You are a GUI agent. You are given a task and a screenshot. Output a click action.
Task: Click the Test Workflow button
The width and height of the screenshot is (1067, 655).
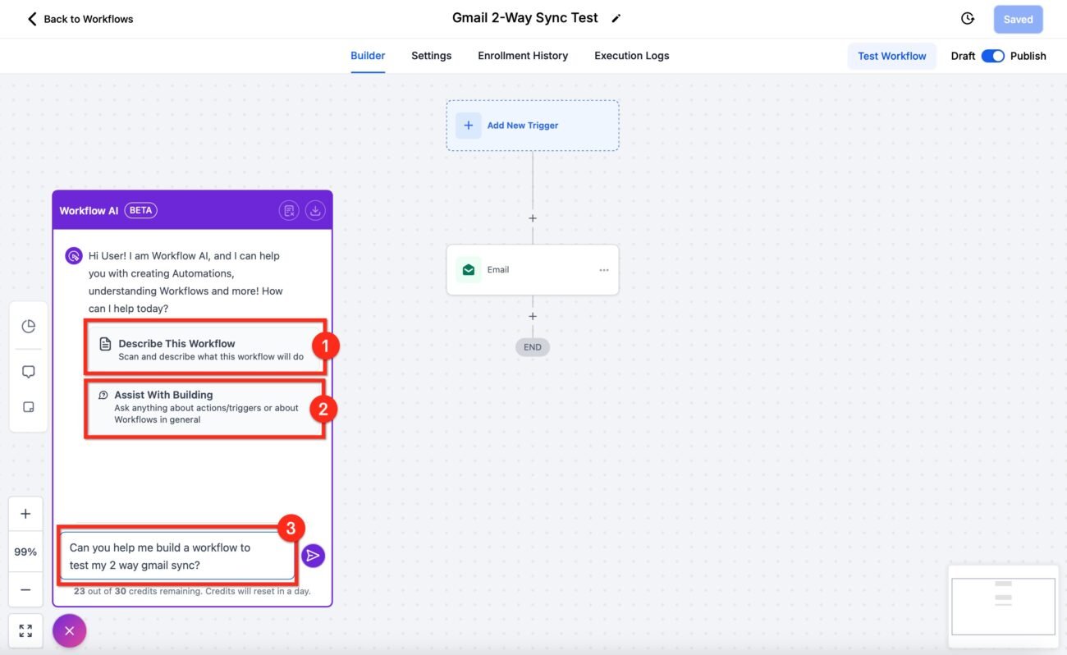(891, 55)
